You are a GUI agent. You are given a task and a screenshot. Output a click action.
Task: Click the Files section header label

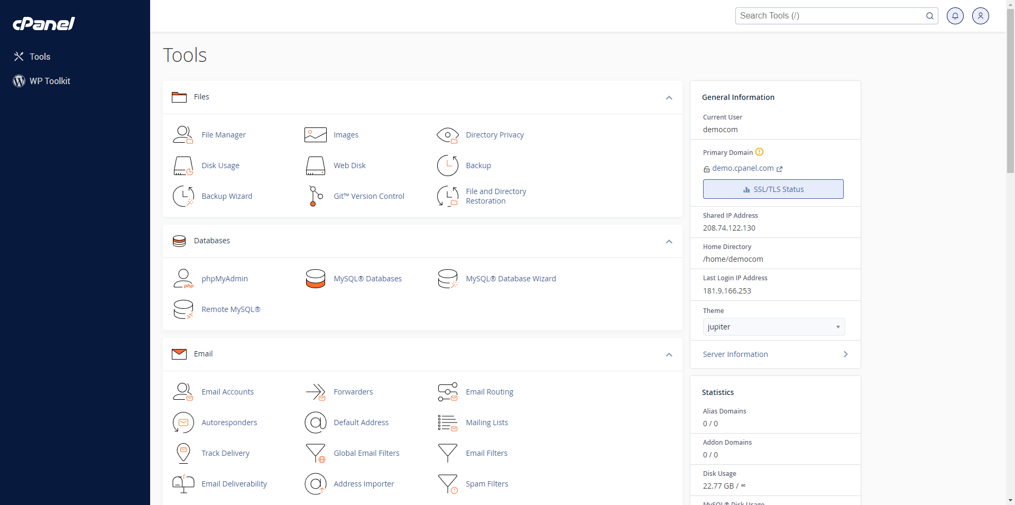coord(201,97)
